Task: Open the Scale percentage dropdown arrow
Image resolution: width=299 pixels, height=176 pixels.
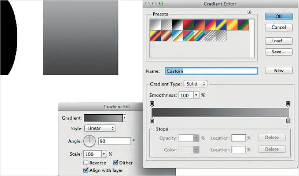Action: pos(104,154)
